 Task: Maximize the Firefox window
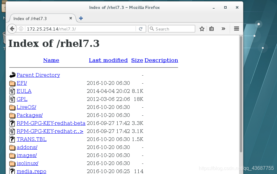coord(225,7)
